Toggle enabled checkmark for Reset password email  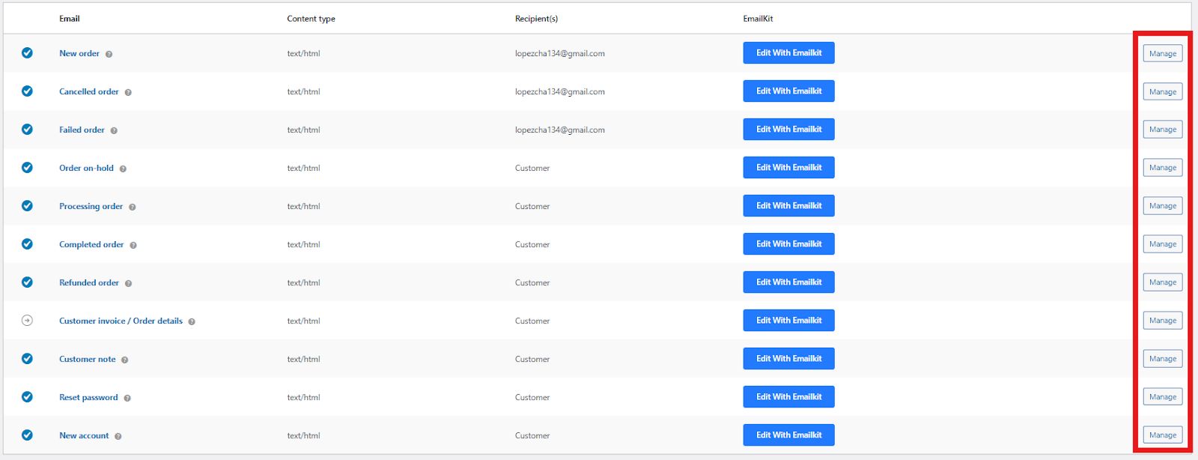click(27, 397)
